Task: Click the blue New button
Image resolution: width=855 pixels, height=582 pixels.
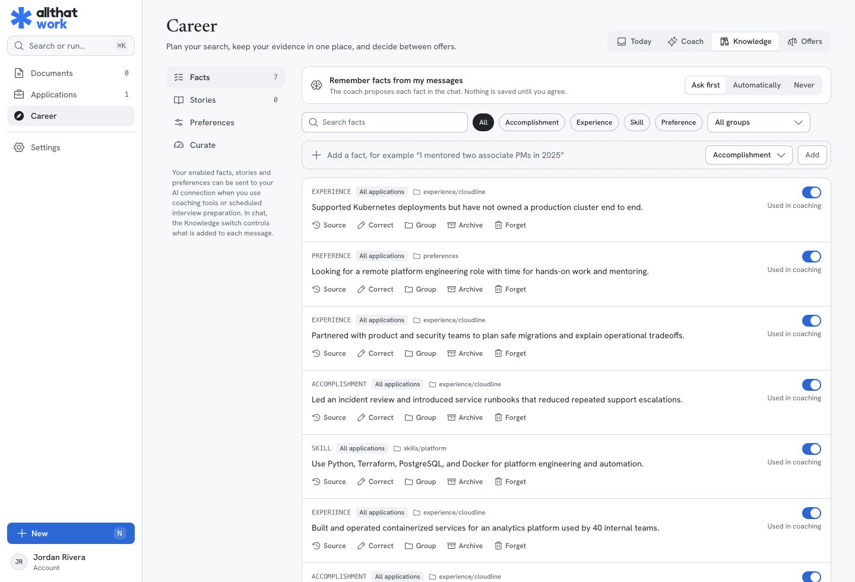Action: [71, 533]
